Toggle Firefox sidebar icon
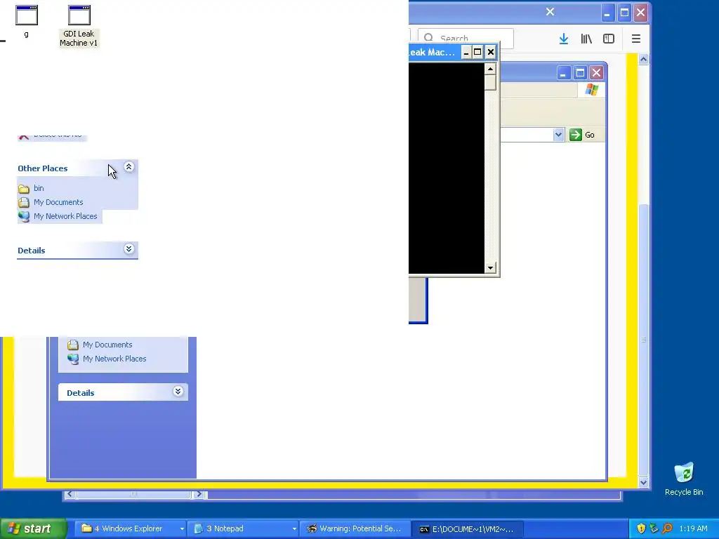Image resolution: width=719 pixels, height=539 pixels. click(x=609, y=39)
